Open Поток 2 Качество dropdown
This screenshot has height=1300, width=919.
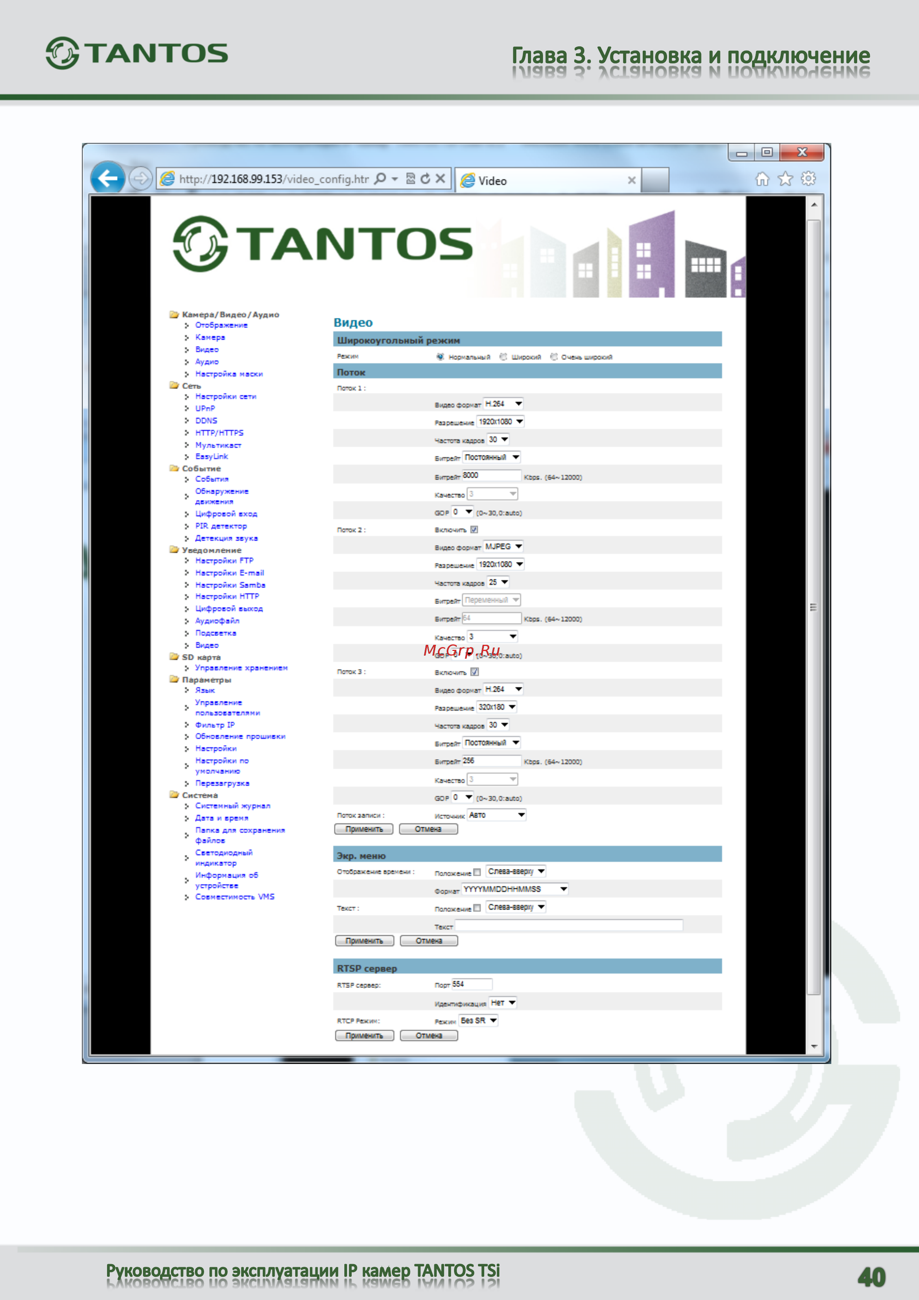[492, 636]
